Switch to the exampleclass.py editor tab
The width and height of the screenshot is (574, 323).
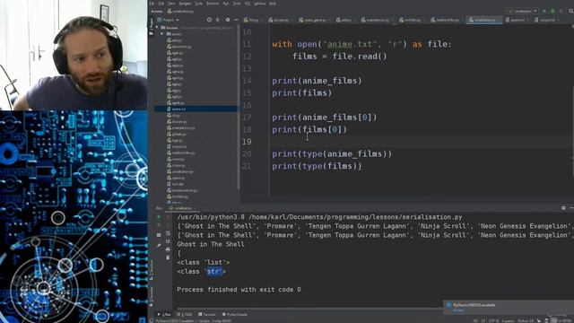pos(378,20)
